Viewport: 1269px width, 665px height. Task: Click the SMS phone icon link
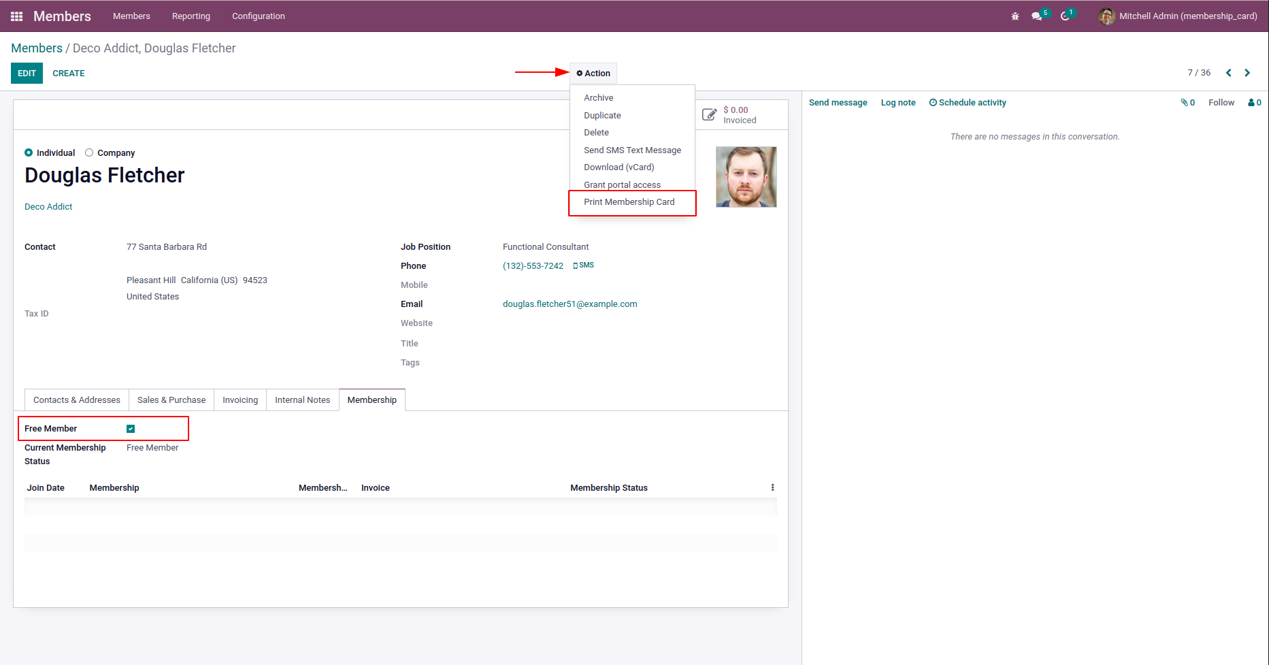[x=584, y=265]
